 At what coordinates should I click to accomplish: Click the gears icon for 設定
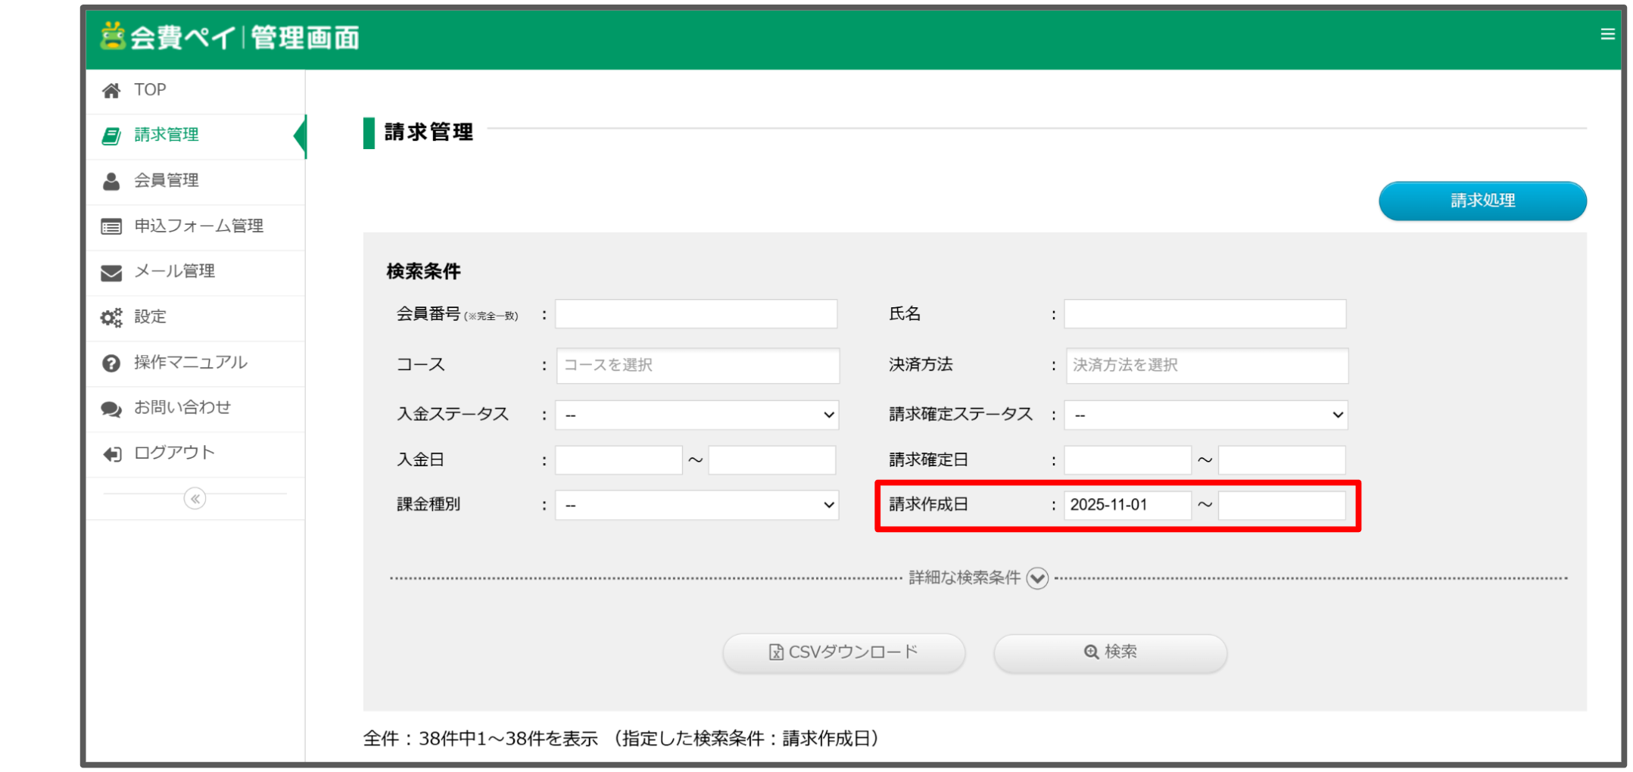coord(111,318)
